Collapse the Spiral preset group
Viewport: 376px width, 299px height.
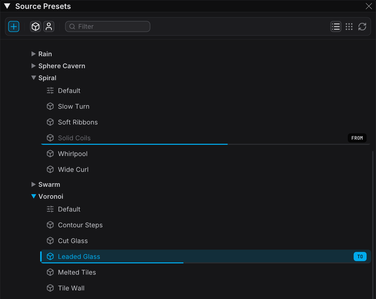34,78
